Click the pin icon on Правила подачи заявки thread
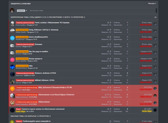Image resolution: width=168 pixels, height=123 pixels. pos(111,109)
